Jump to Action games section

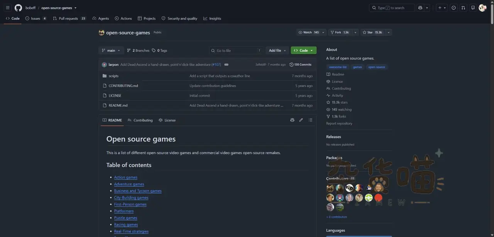point(126,177)
